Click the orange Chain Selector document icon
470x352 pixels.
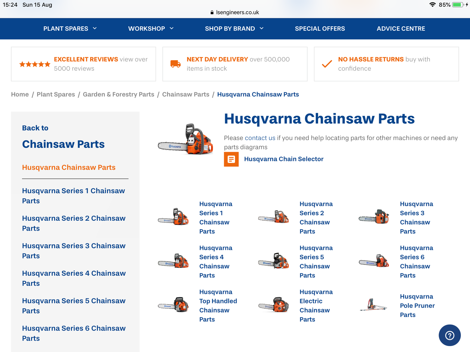pyautogui.click(x=231, y=159)
